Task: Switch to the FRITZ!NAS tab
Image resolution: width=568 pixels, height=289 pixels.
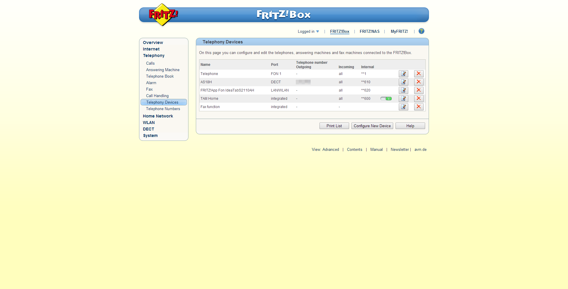Action: point(369,31)
